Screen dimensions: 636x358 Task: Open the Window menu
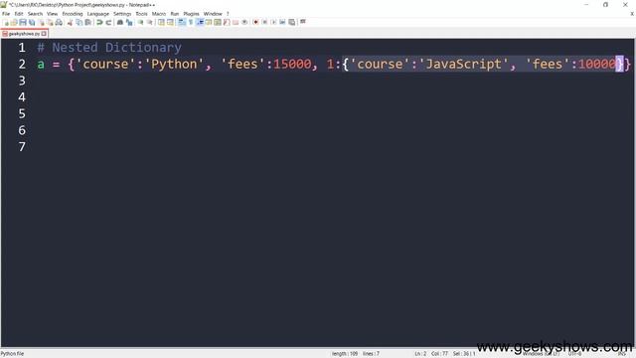(x=213, y=14)
